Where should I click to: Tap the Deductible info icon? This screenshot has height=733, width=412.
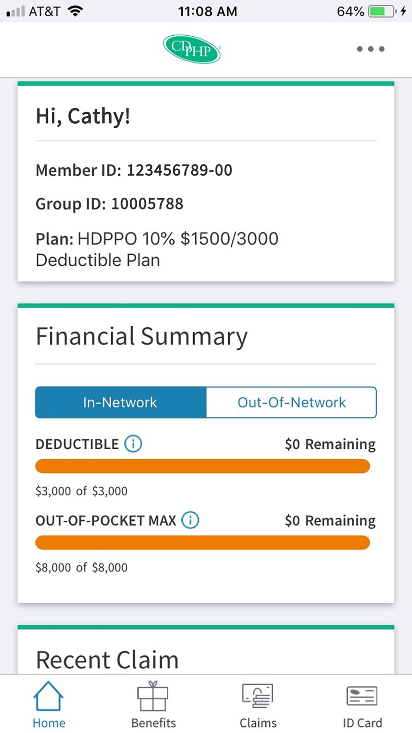pyautogui.click(x=133, y=444)
